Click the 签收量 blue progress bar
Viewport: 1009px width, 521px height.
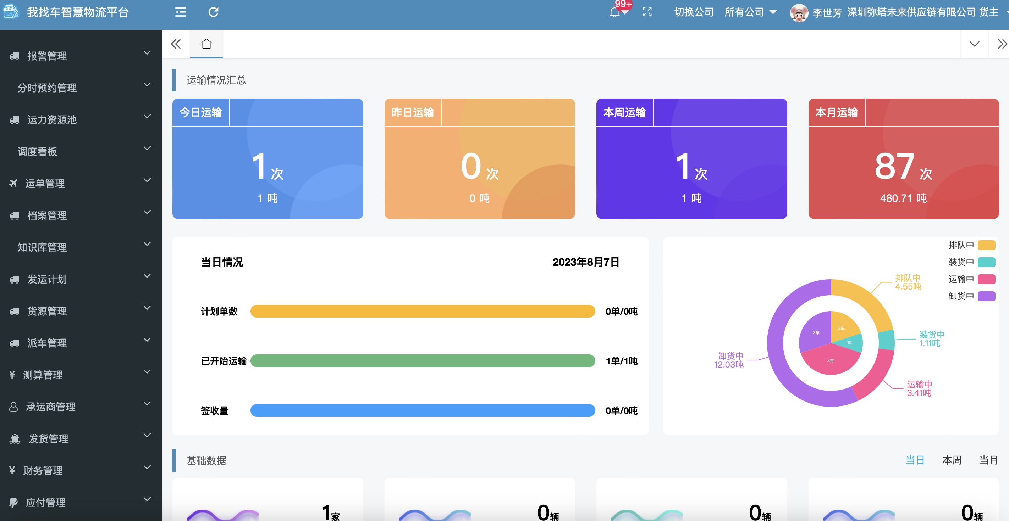point(423,410)
